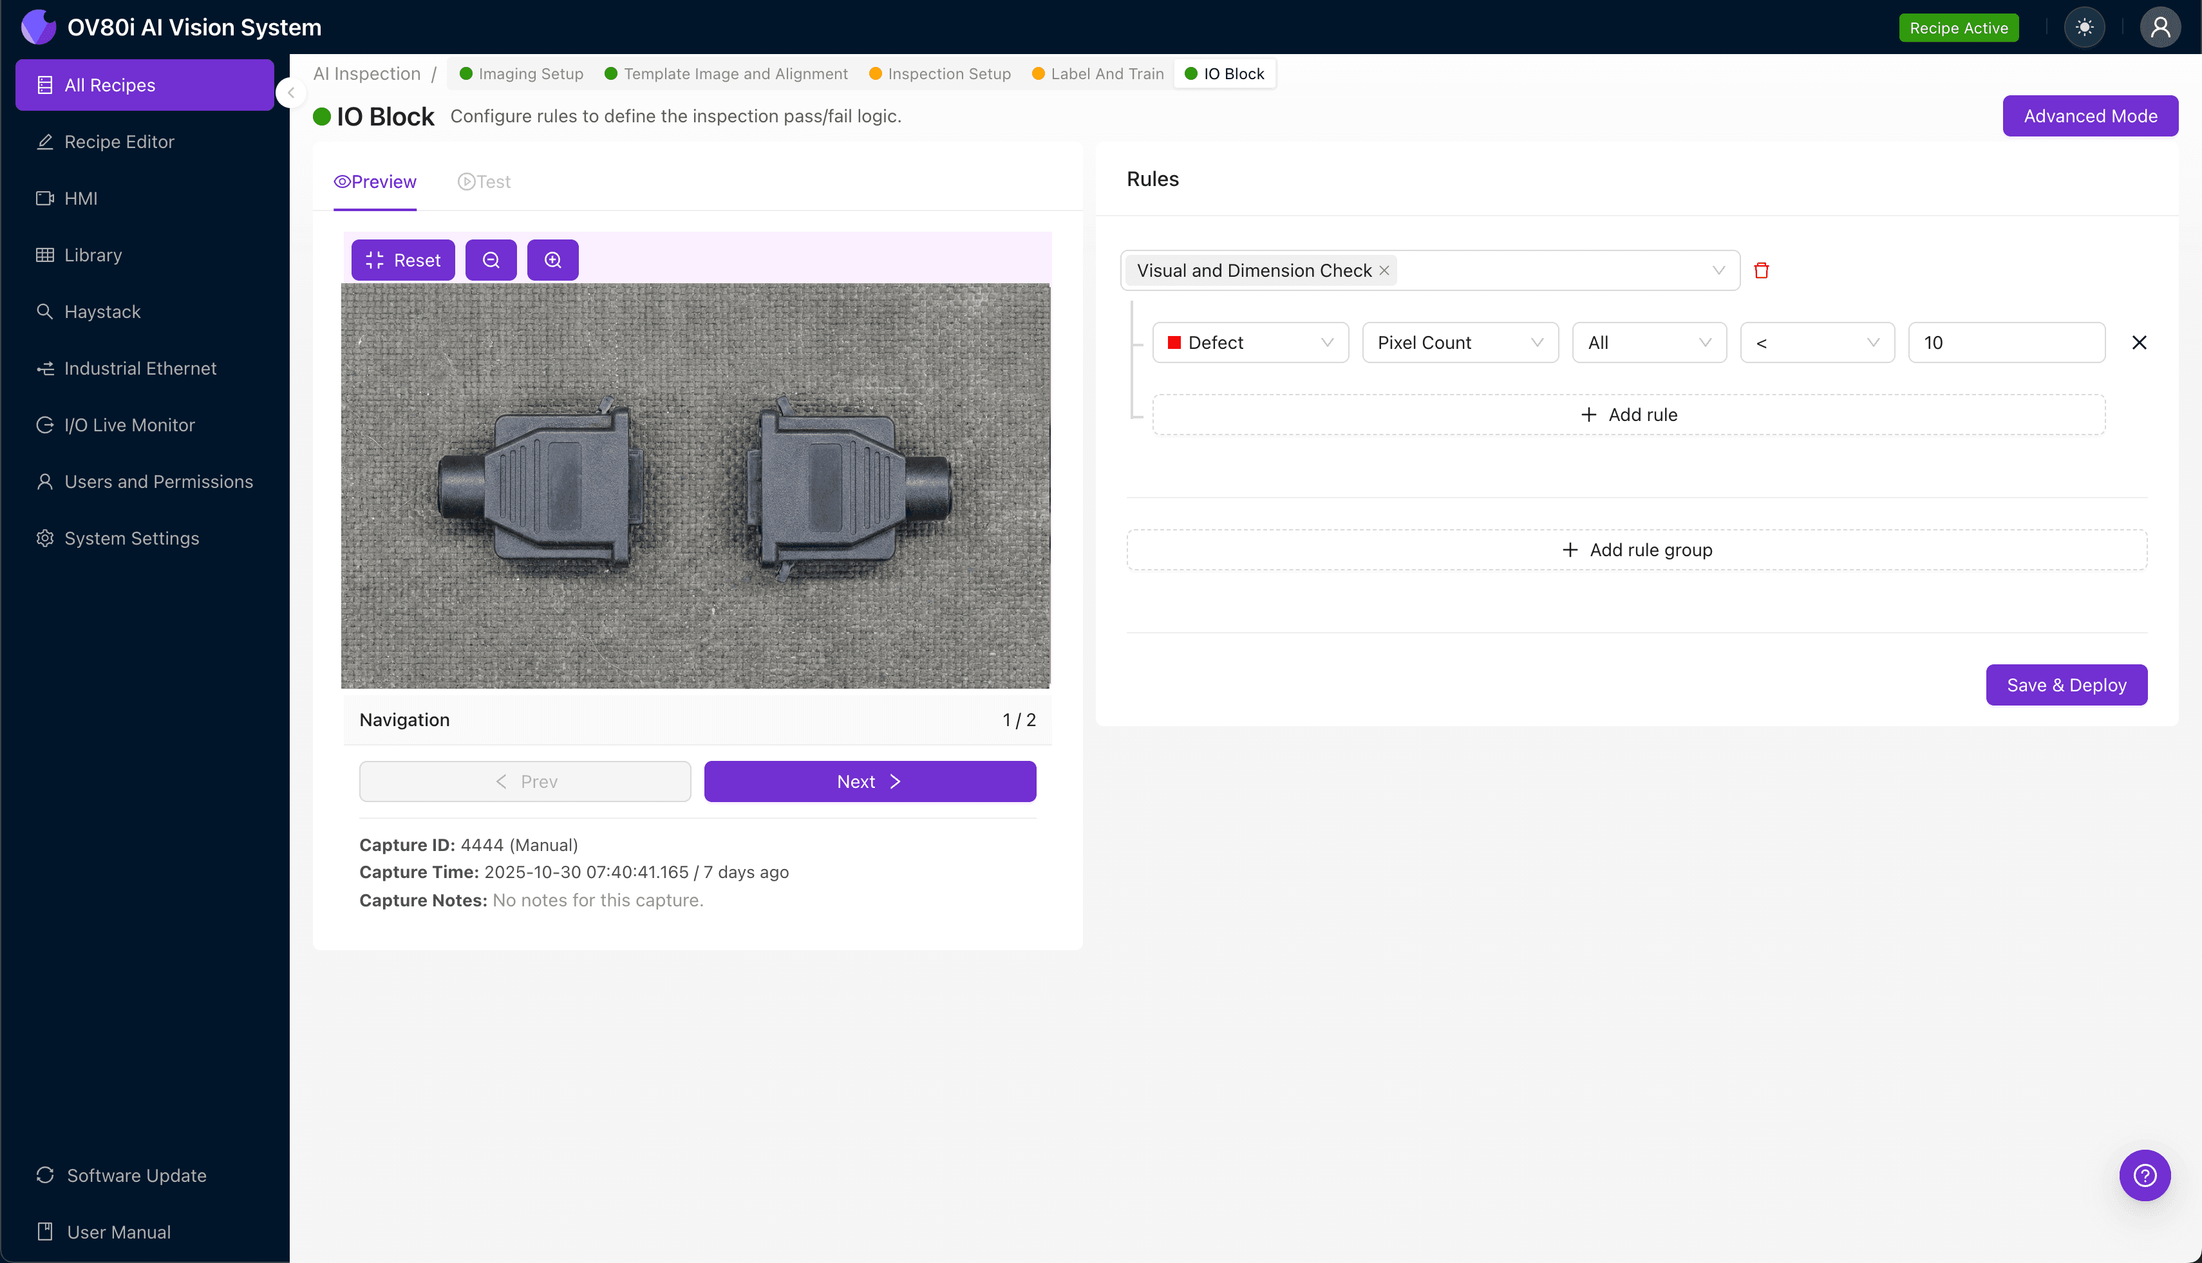
Task: Delete the Visual and Dimension Check rule group
Action: pyautogui.click(x=1762, y=270)
